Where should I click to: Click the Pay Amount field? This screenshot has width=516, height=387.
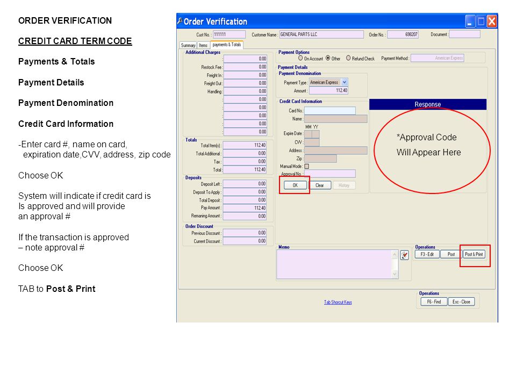tap(245, 208)
